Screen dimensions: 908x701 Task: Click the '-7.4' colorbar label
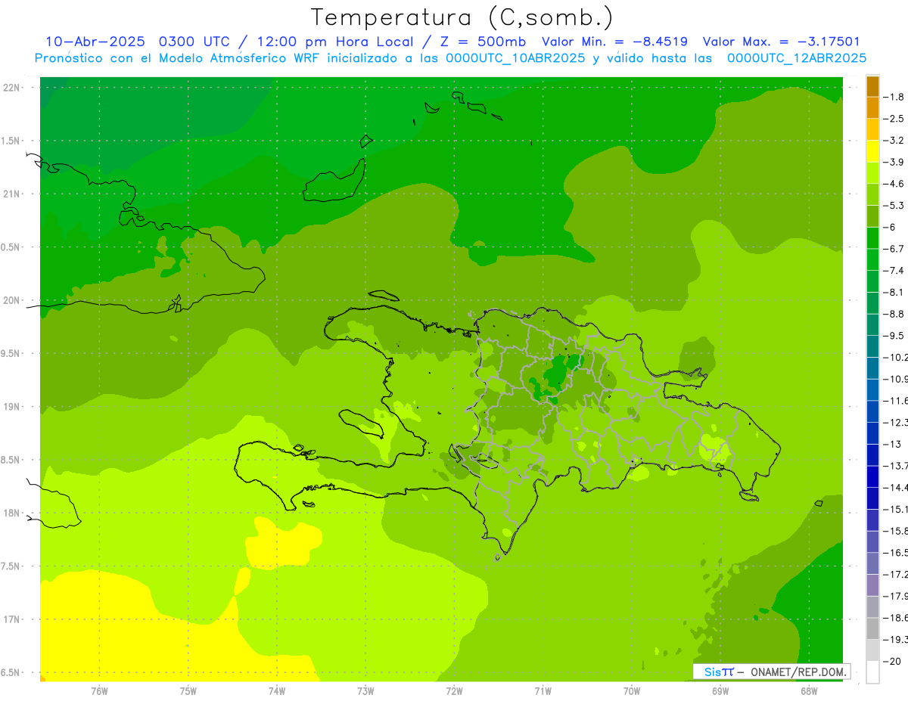click(x=894, y=270)
